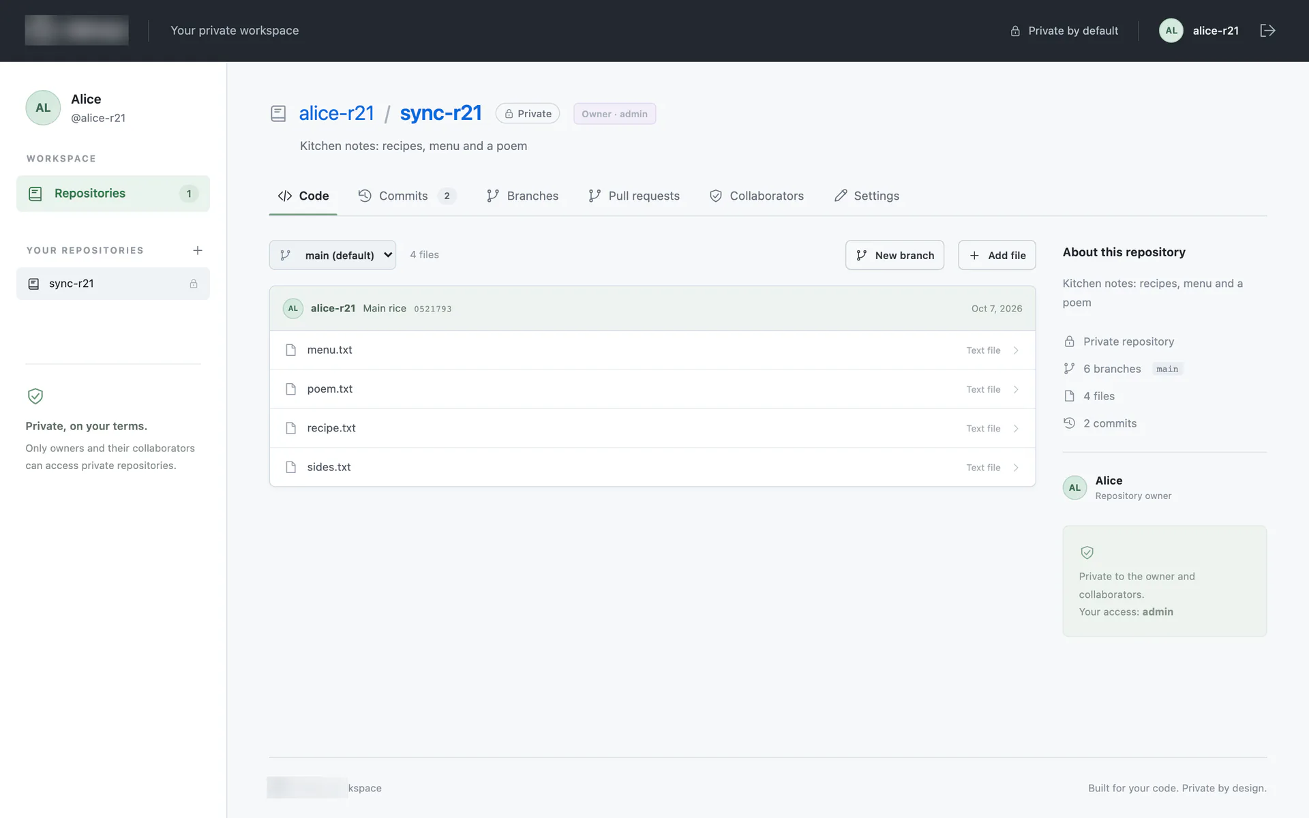Click the plus icon beside Your Repositories

[x=198, y=250]
